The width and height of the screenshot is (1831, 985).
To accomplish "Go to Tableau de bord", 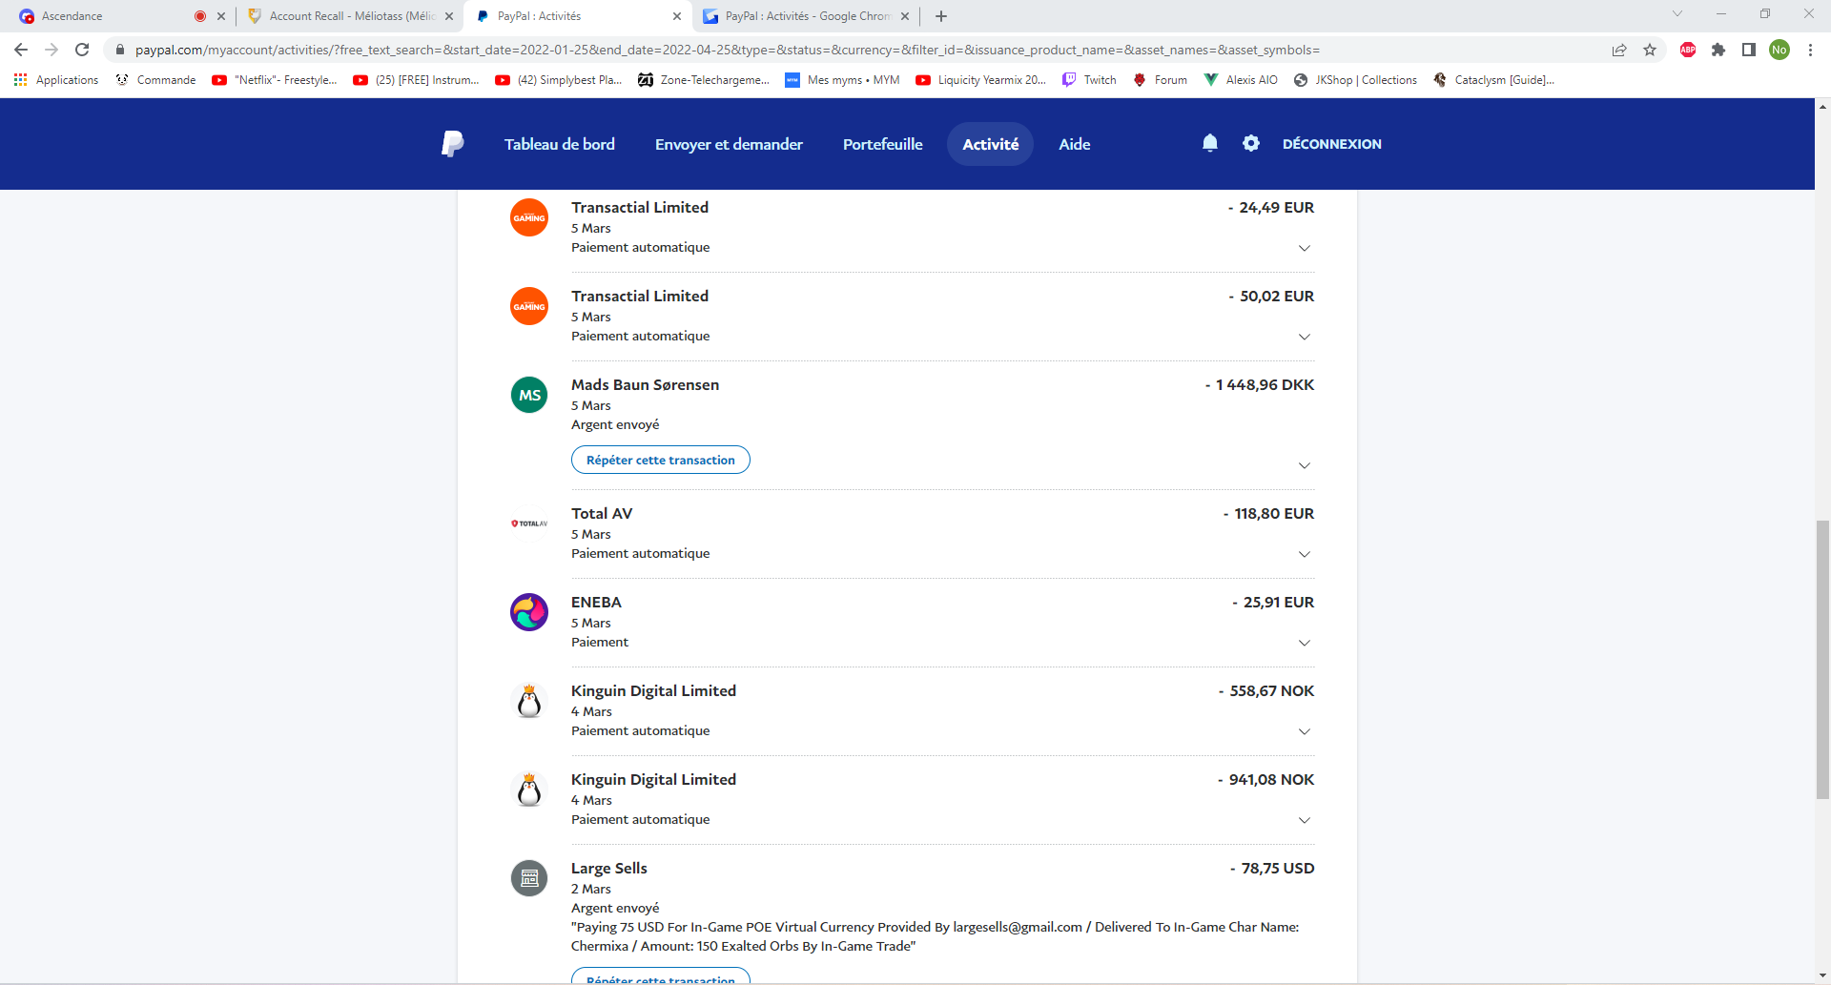I will click(x=560, y=144).
